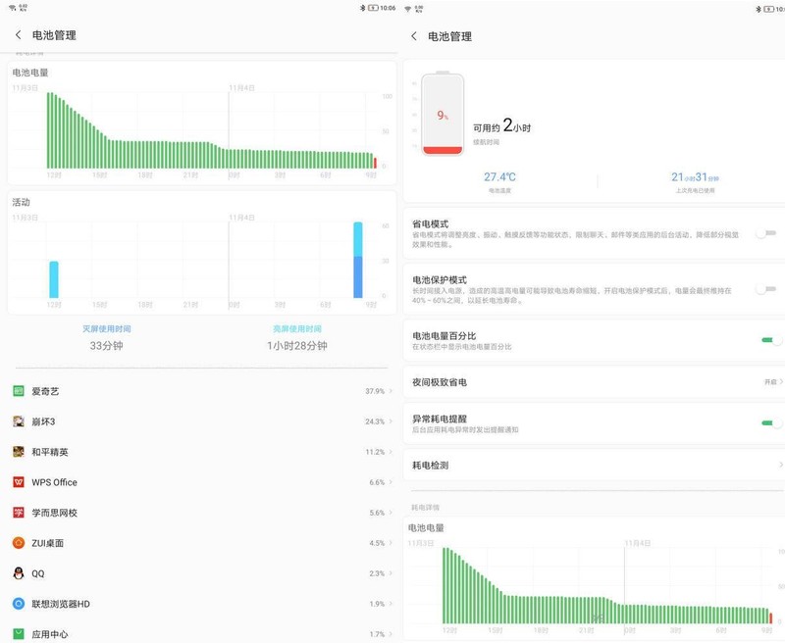Tap the 21小时31分钟 usage time value
785x643 pixels.
click(695, 177)
